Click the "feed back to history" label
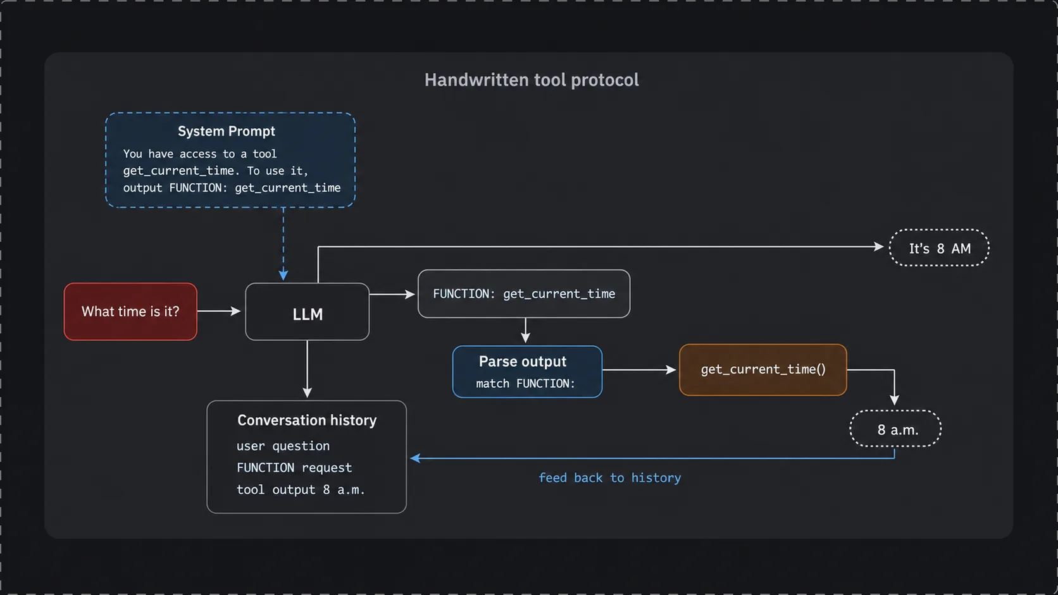Image resolution: width=1058 pixels, height=595 pixels. coord(609,478)
